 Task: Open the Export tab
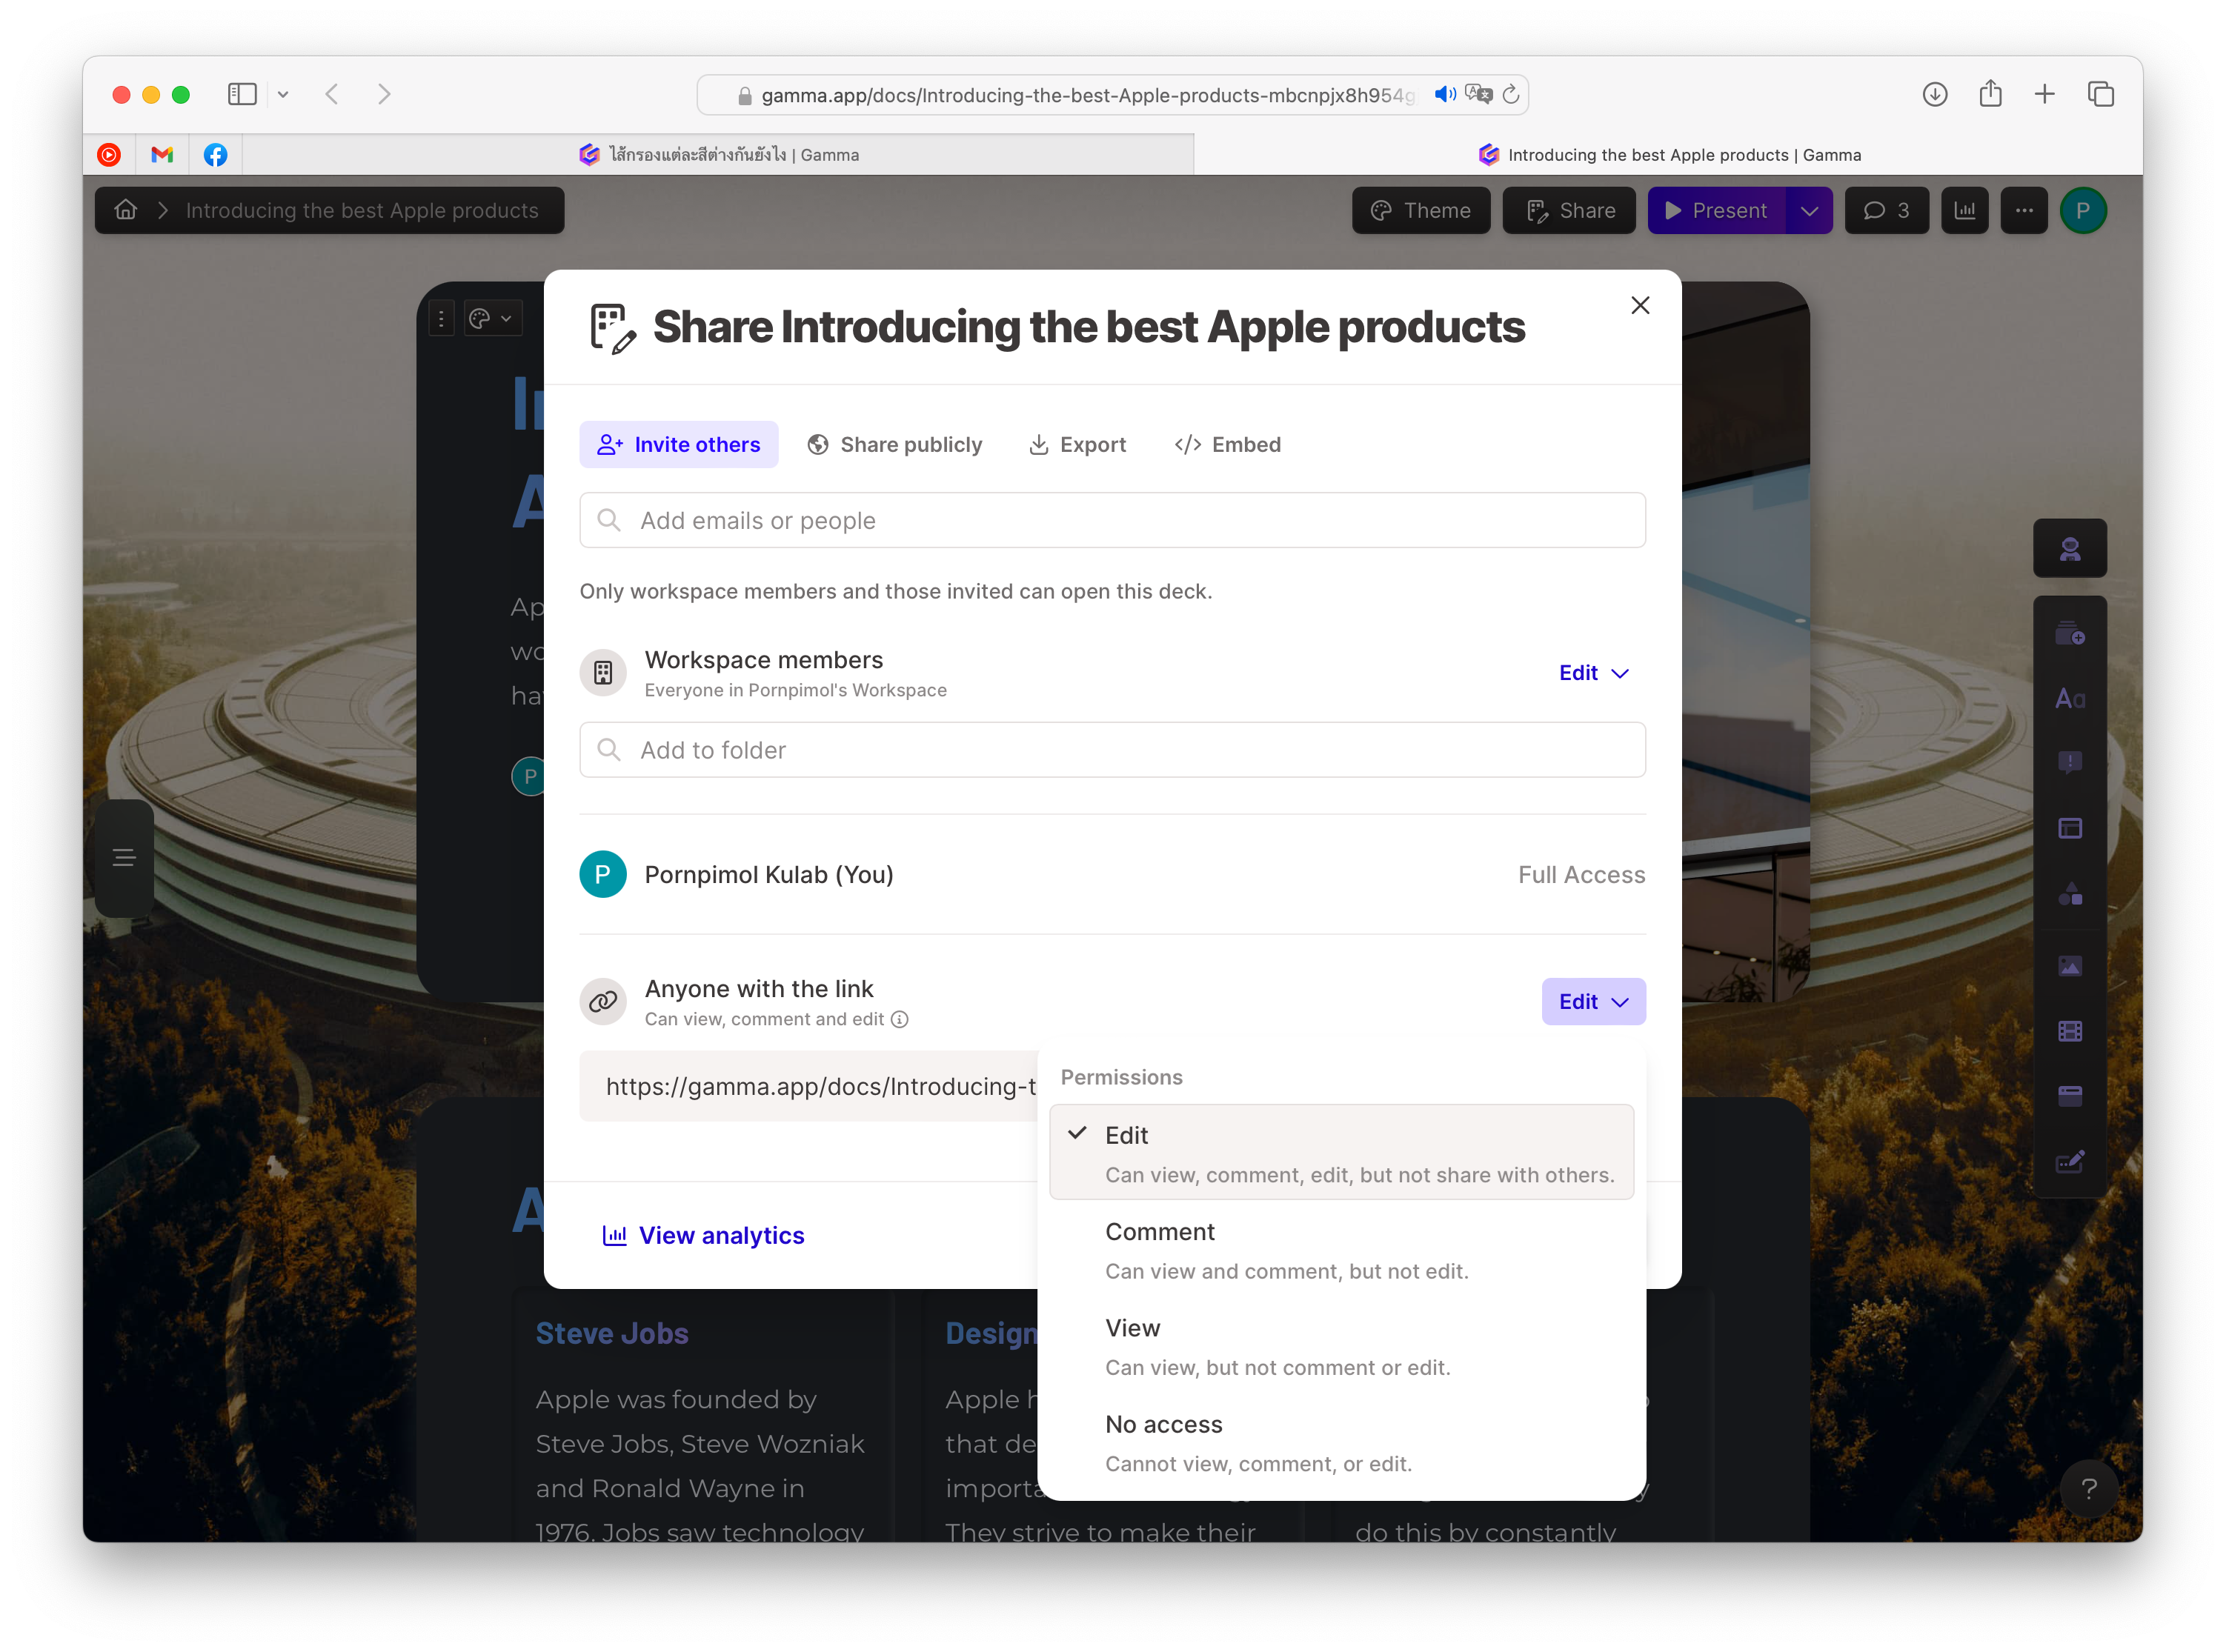pos(1077,445)
